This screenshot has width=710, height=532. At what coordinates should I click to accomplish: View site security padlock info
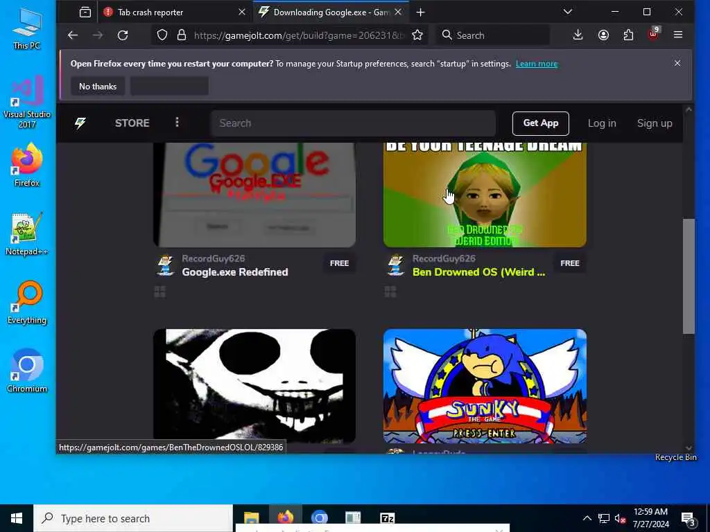(182, 35)
